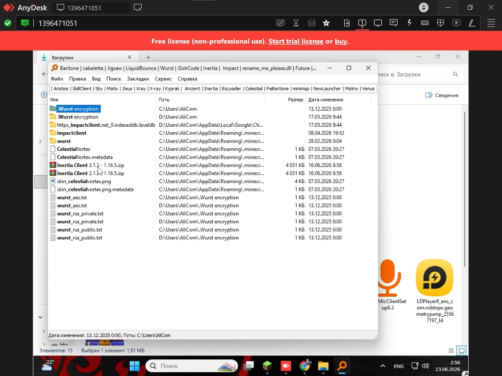Sort by Дата изменения column header
502x376 pixels.
click(x=338, y=100)
